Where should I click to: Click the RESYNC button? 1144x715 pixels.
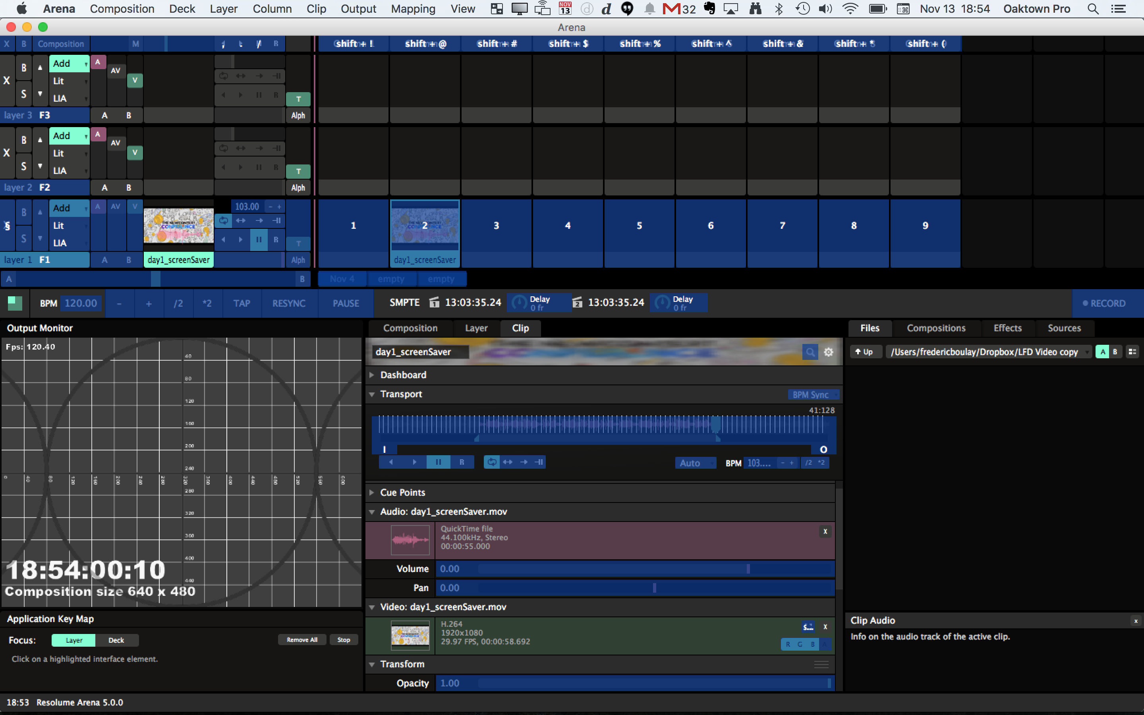pyautogui.click(x=288, y=303)
